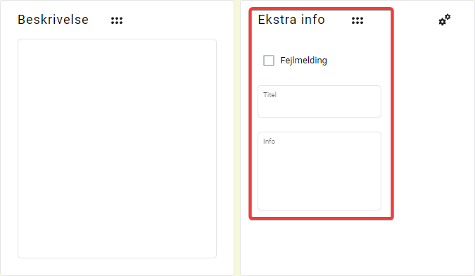Screen dimensions: 475x276
Task: Click the Titel placeholder label
Action: pyautogui.click(x=270, y=95)
